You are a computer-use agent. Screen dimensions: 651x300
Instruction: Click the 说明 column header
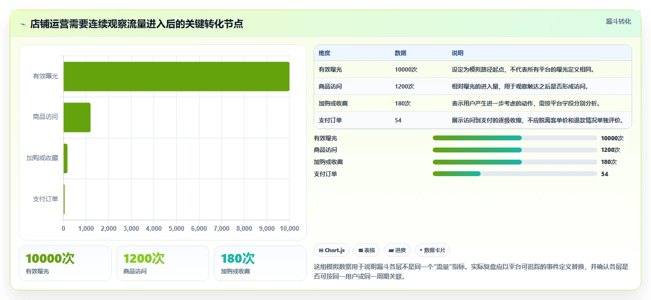pos(457,53)
